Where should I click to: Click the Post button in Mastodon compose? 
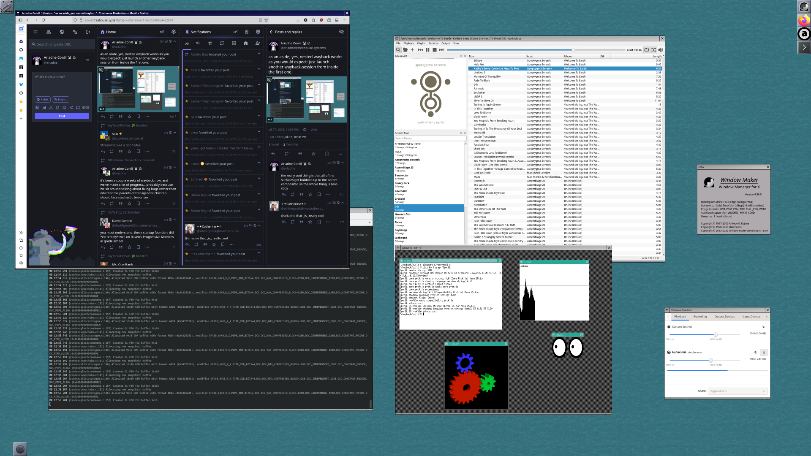(62, 116)
